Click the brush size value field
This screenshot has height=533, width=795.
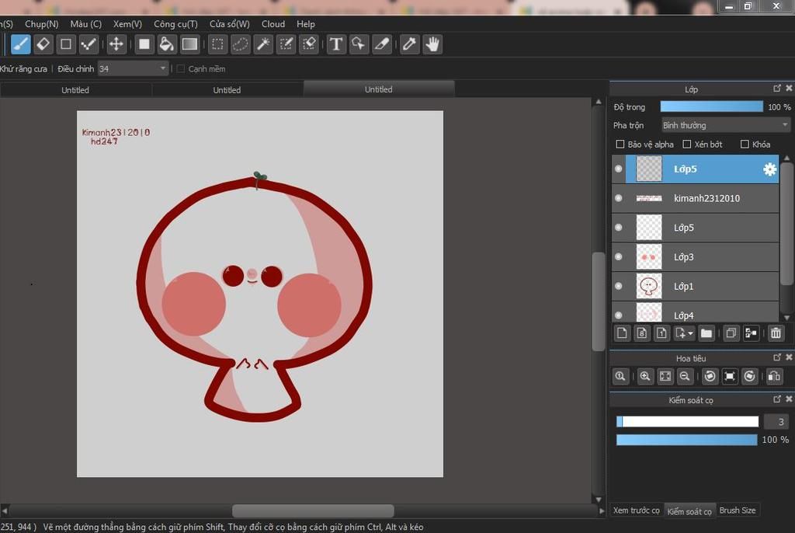point(776,421)
